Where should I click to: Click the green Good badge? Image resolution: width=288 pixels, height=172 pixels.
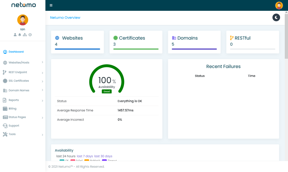click(x=107, y=91)
